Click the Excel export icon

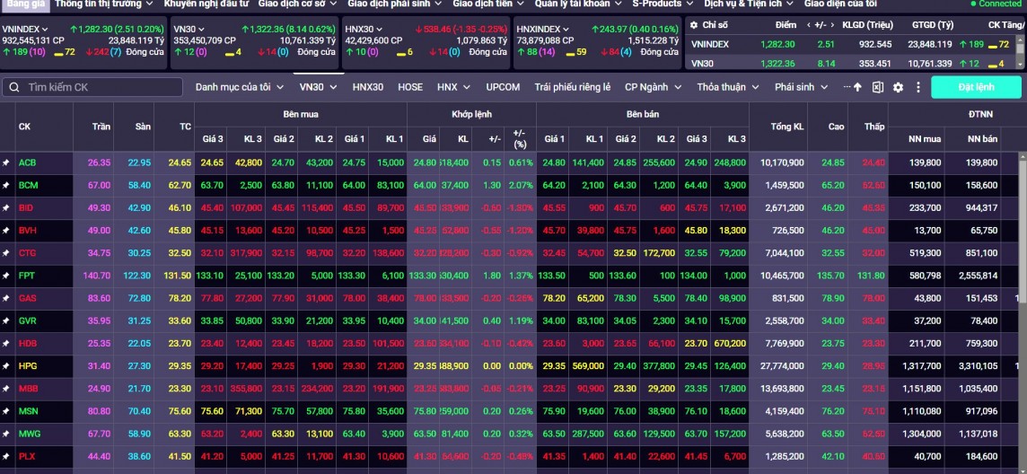(x=878, y=87)
